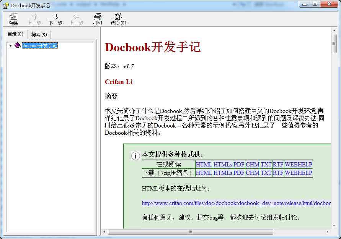
Task: Close the Docbook开发手记 help window
Action: click(x=329, y=4)
